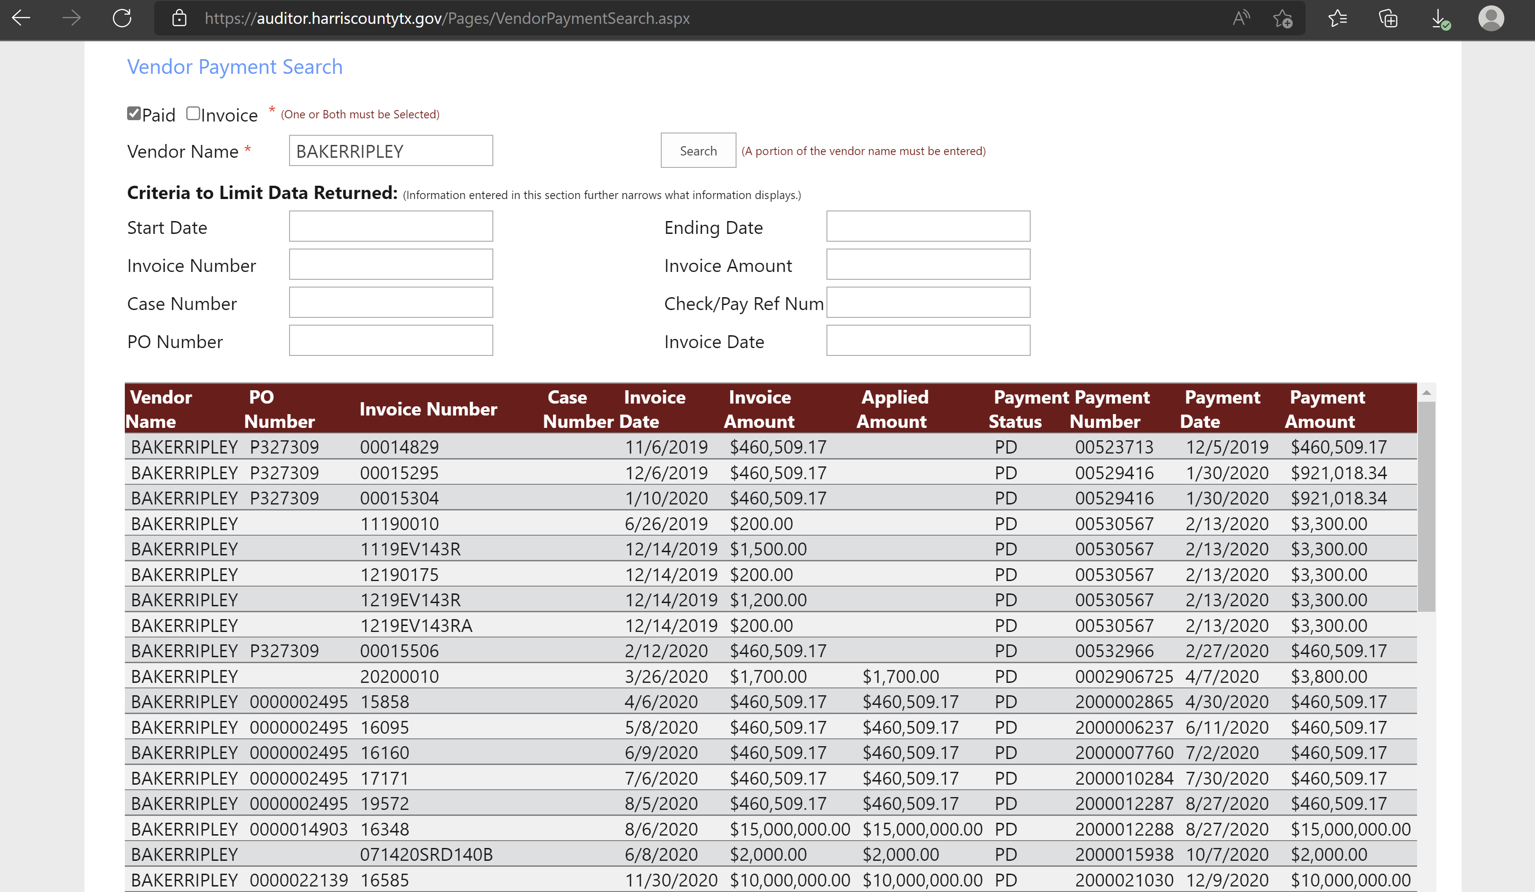Reload the page with refresh icon
This screenshot has height=892, width=1535.
pos(122,18)
